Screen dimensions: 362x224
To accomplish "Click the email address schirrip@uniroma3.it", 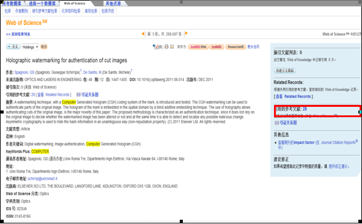I will 42,179.
